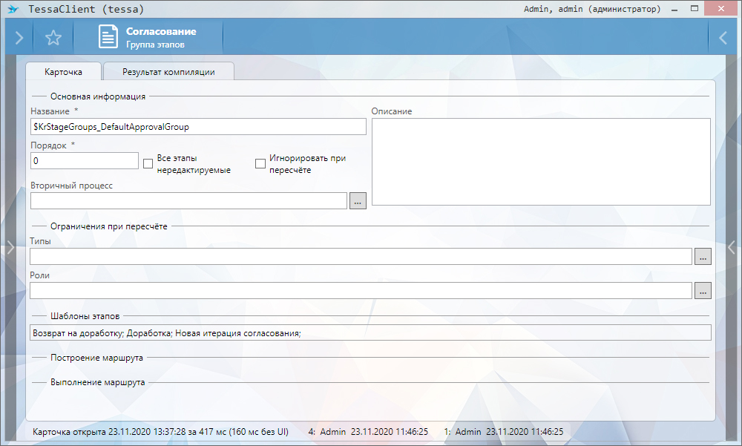The width and height of the screenshot is (742, 446).
Task: Expand the 'Построение маршрута' section
Action: pyautogui.click(x=96, y=358)
